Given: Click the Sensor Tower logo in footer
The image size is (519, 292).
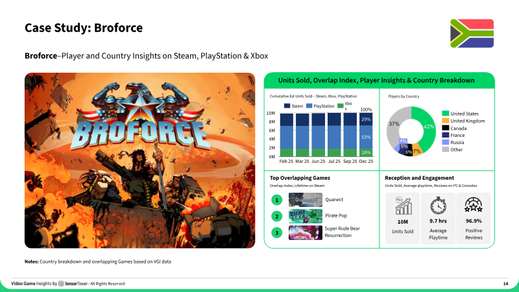Looking at the screenshot, I should pos(61,284).
